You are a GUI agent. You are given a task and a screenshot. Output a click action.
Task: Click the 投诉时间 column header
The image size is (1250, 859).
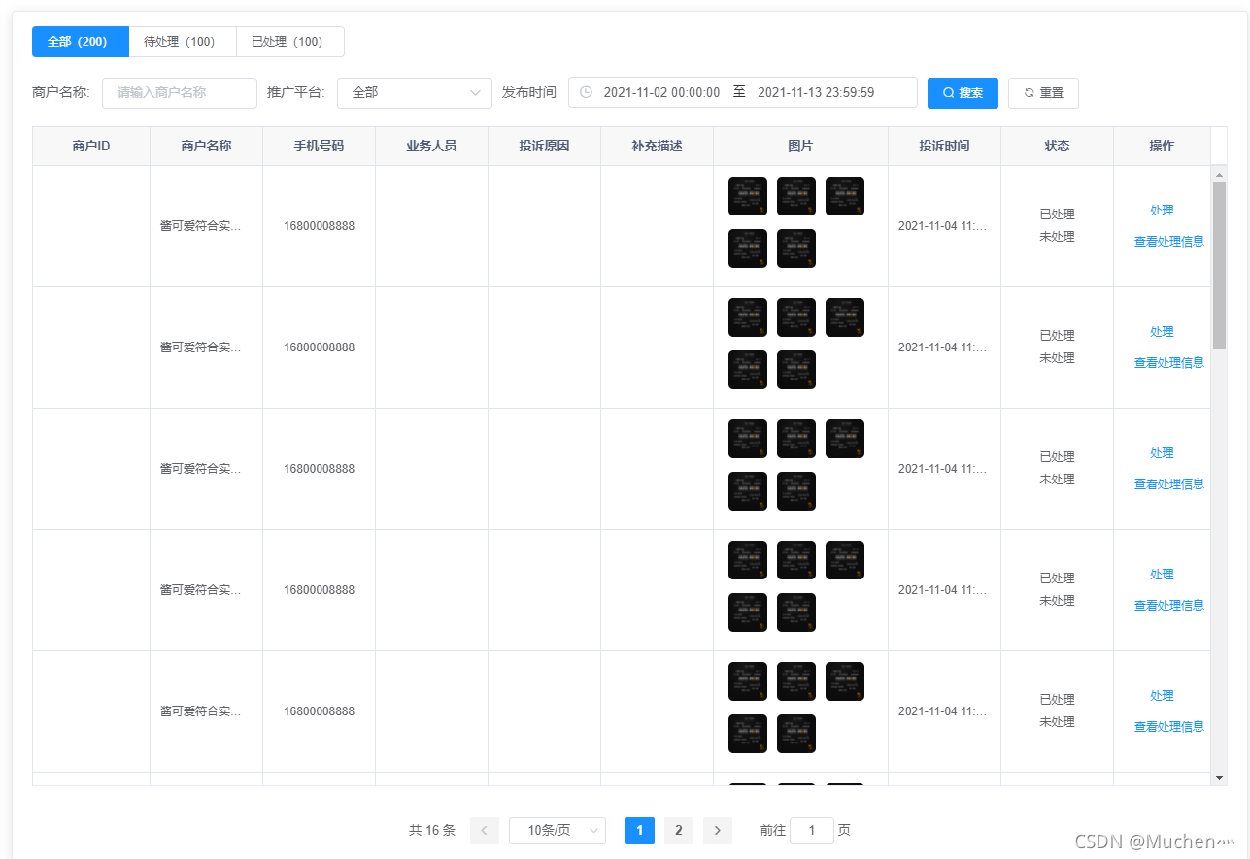tap(944, 147)
